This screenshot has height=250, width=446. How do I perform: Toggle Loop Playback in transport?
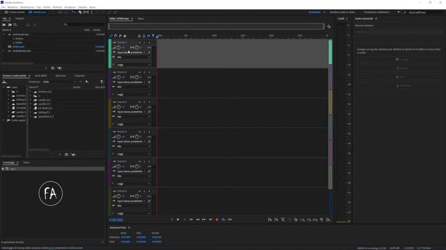[223, 219]
